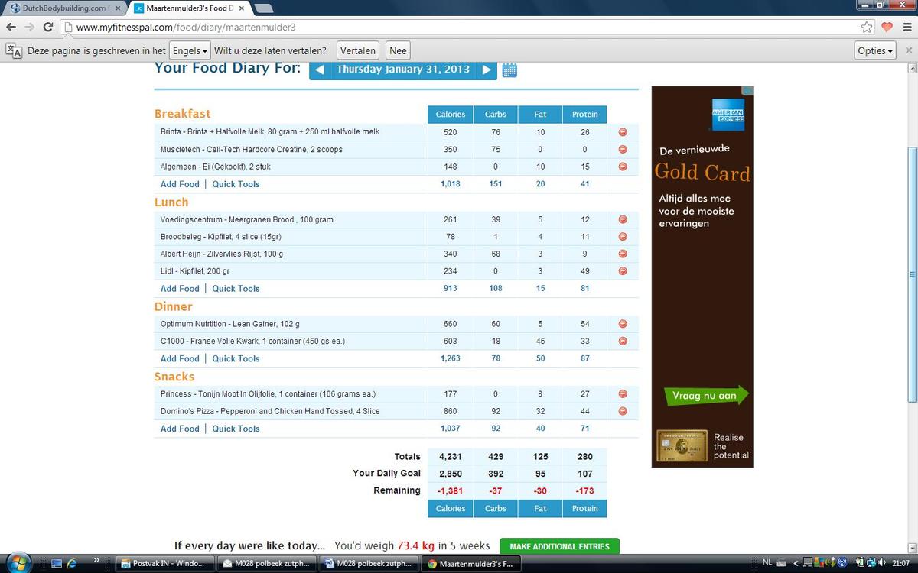Viewport: 918px width, 573px height.
Task: Go to previous day with left arrow
Action: tap(320, 70)
